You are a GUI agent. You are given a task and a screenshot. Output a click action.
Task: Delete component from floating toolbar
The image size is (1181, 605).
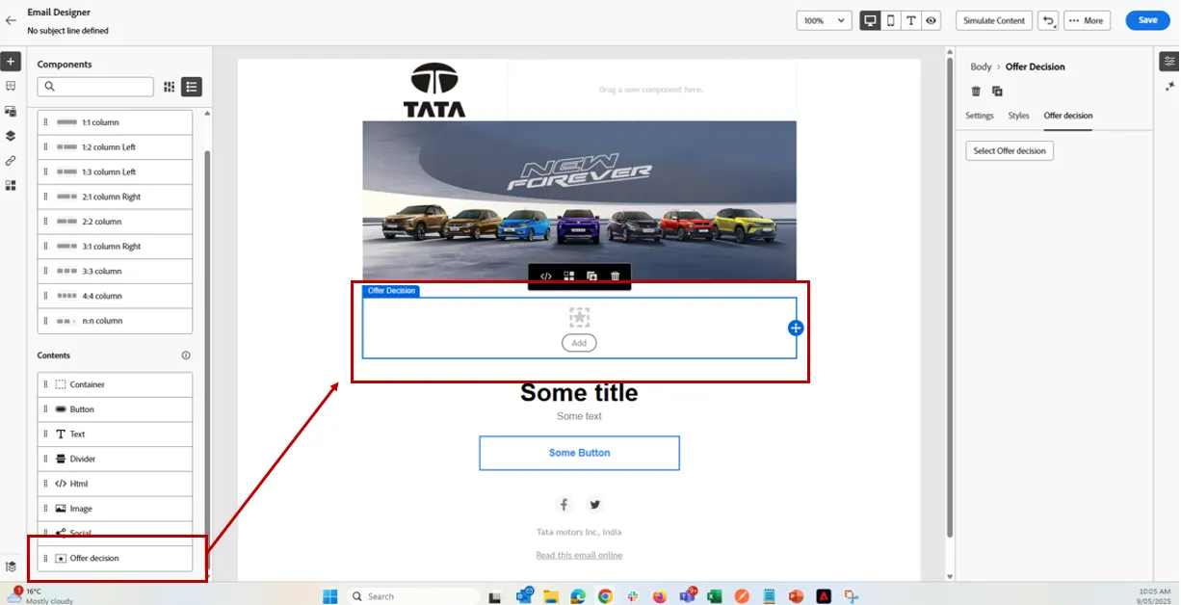pos(616,276)
